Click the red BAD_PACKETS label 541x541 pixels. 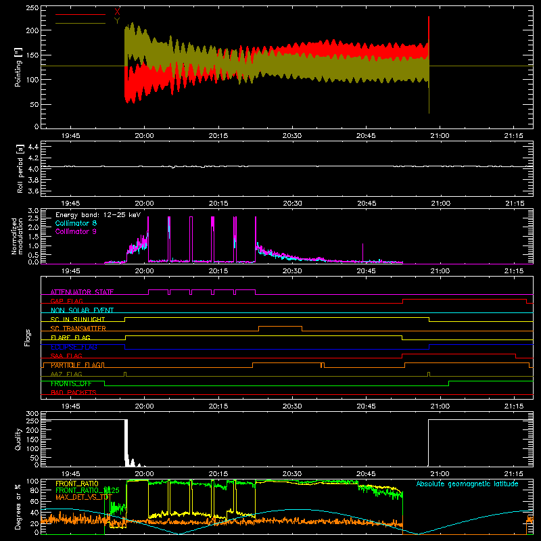pyautogui.click(x=74, y=392)
